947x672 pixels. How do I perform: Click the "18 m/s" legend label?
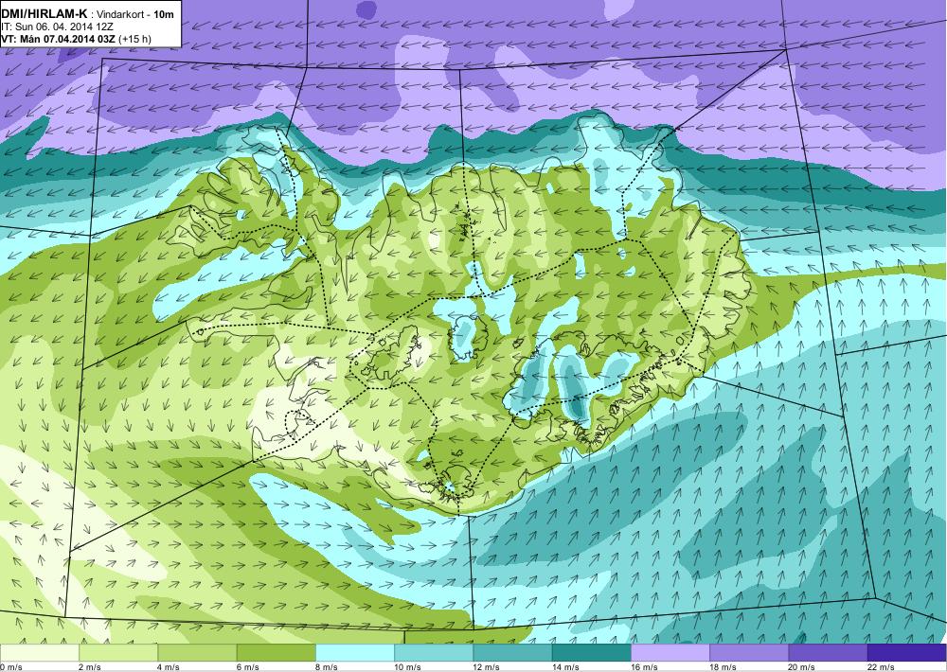723,667
